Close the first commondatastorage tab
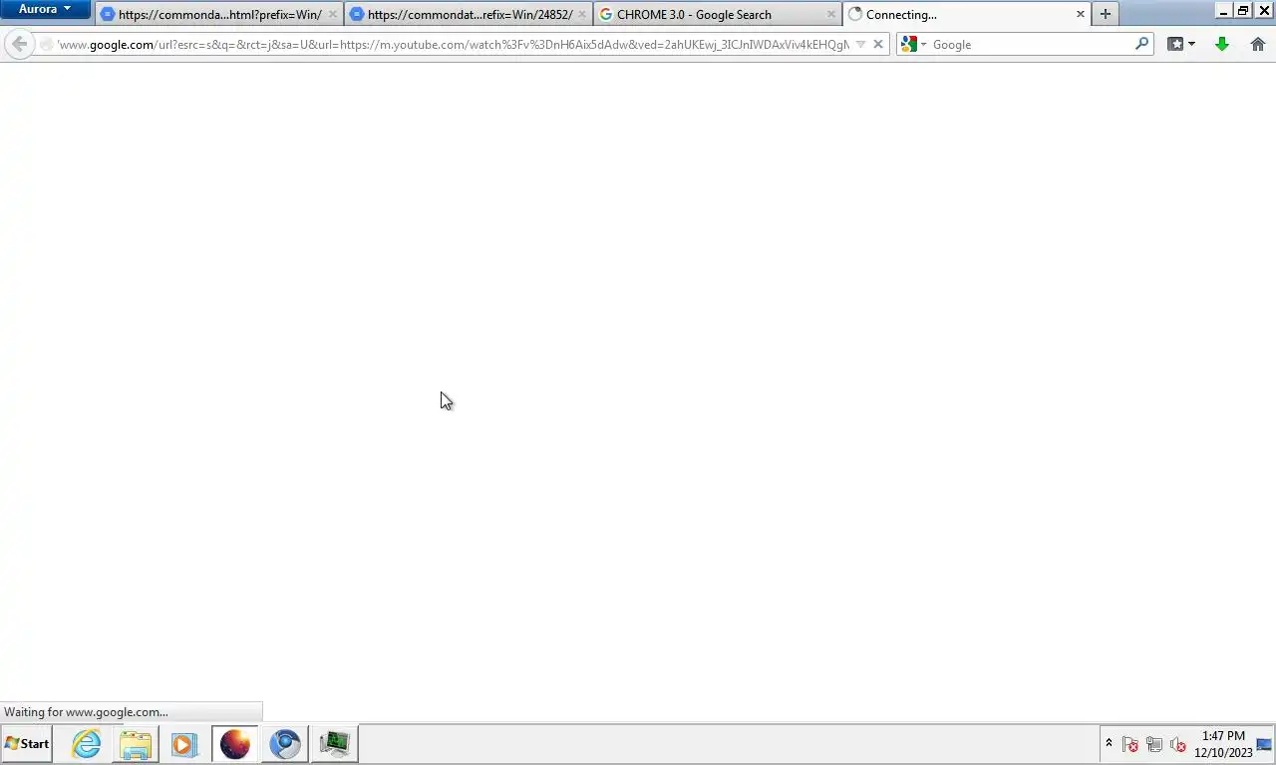The width and height of the screenshot is (1276, 765). 333,15
